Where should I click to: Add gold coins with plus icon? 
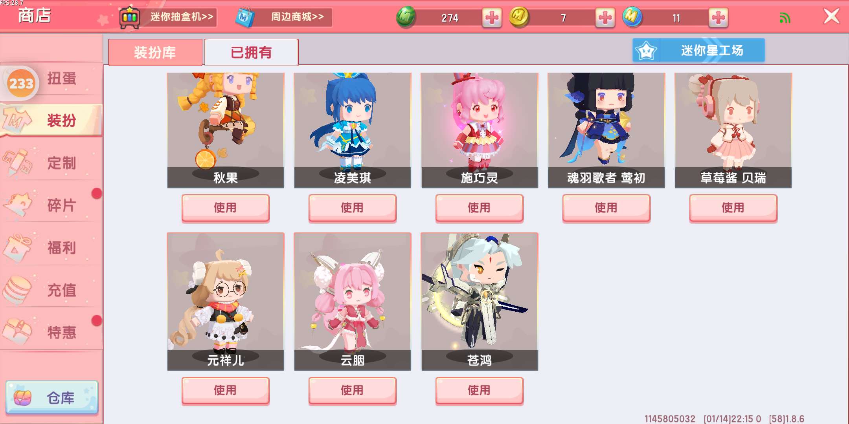point(605,18)
